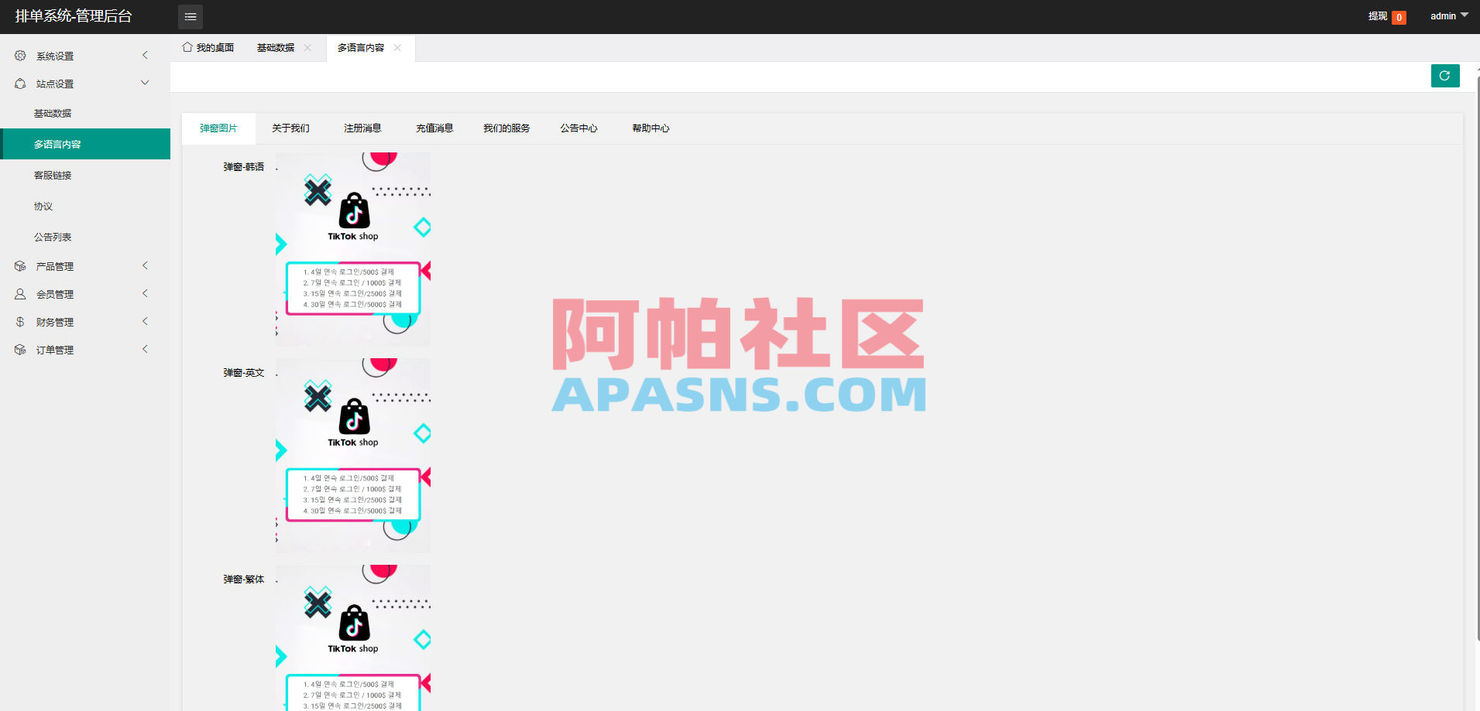
Task: Select 客服链接 in the sidebar menu
Action: [x=53, y=175]
